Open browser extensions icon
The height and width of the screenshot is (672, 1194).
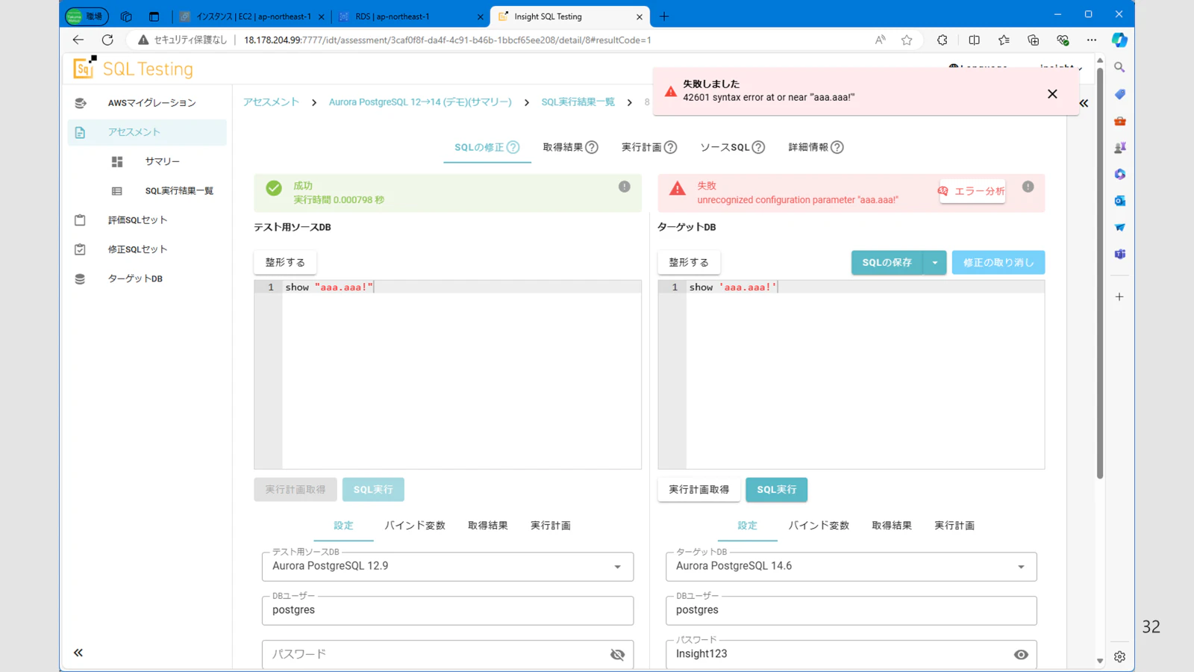943,40
